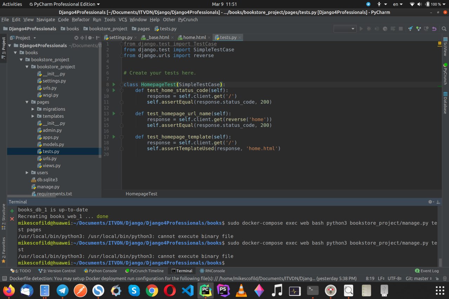Toggle the Database side tab

tap(445, 103)
